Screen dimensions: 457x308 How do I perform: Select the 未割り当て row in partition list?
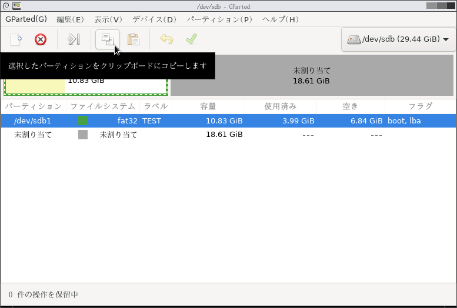(228, 135)
